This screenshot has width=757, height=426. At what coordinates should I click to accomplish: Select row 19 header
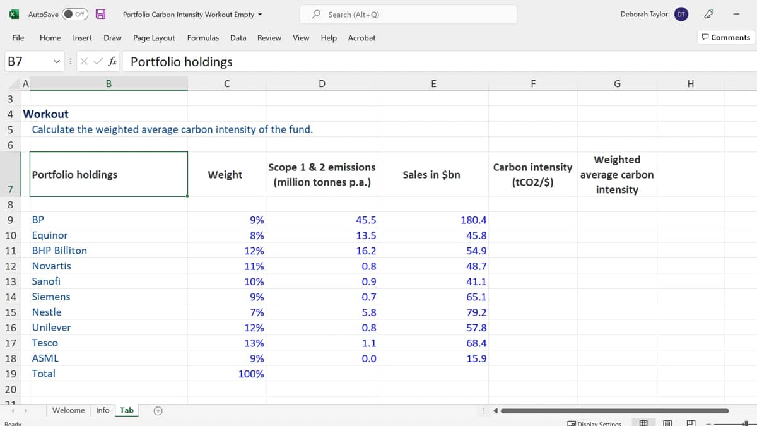coord(10,374)
